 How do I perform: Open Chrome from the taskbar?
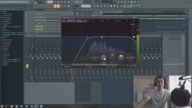26,106
